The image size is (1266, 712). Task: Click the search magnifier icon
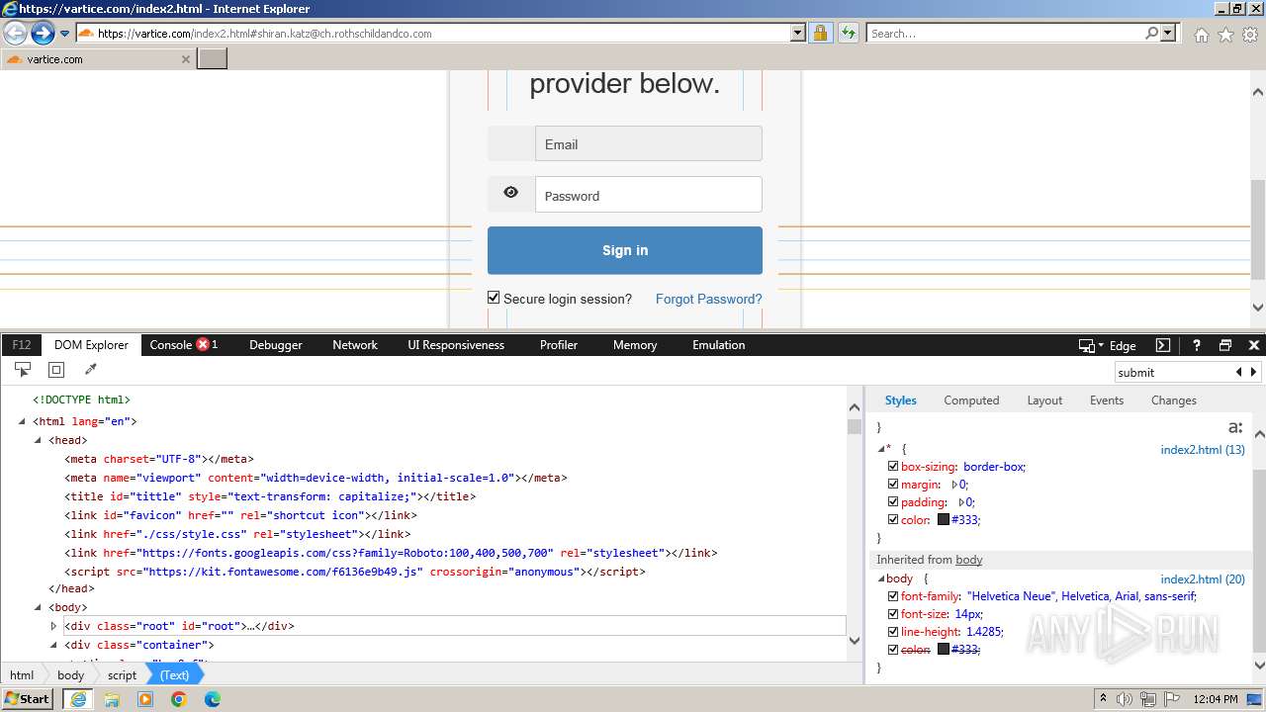1151,33
